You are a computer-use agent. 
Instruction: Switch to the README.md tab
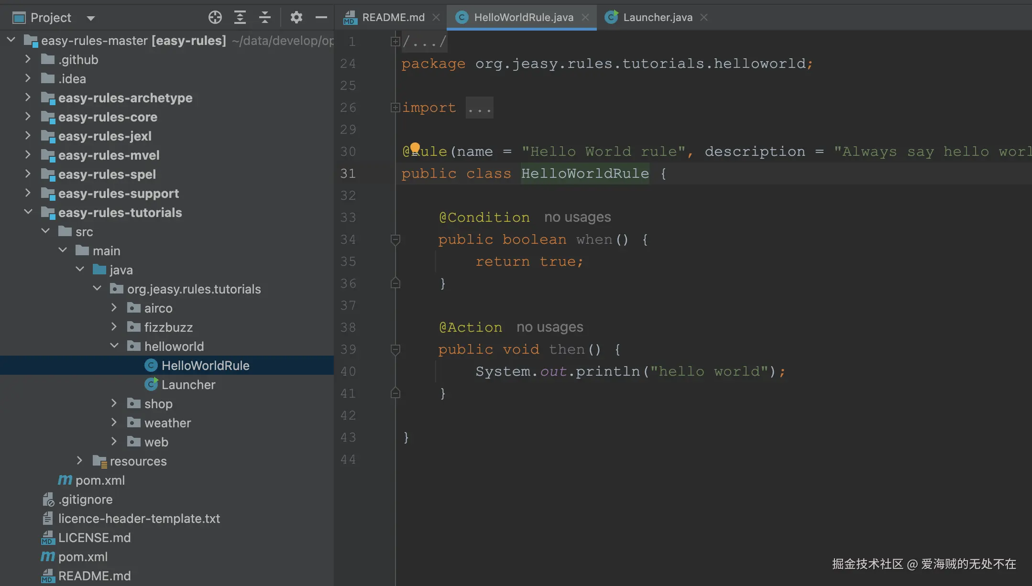(x=393, y=18)
